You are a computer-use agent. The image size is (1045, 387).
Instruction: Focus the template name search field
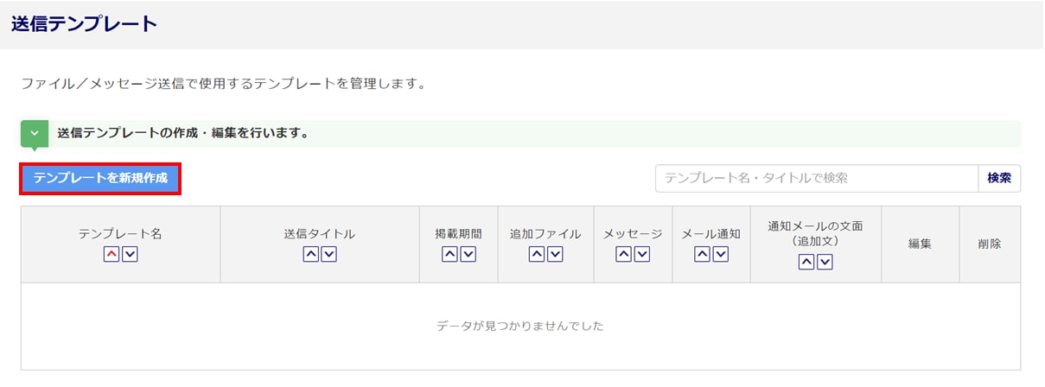point(816,178)
